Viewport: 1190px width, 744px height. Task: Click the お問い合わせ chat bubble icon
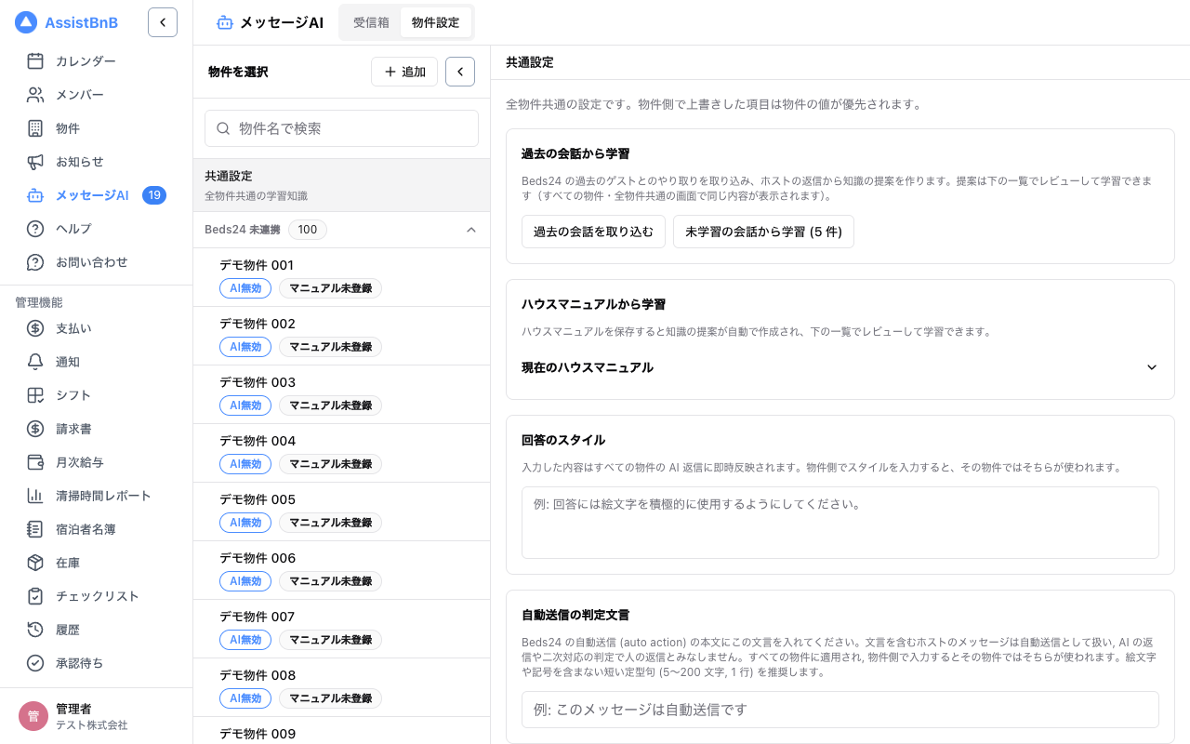[35, 262]
